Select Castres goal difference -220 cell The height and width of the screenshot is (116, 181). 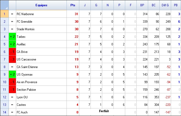[x=165, y=105]
